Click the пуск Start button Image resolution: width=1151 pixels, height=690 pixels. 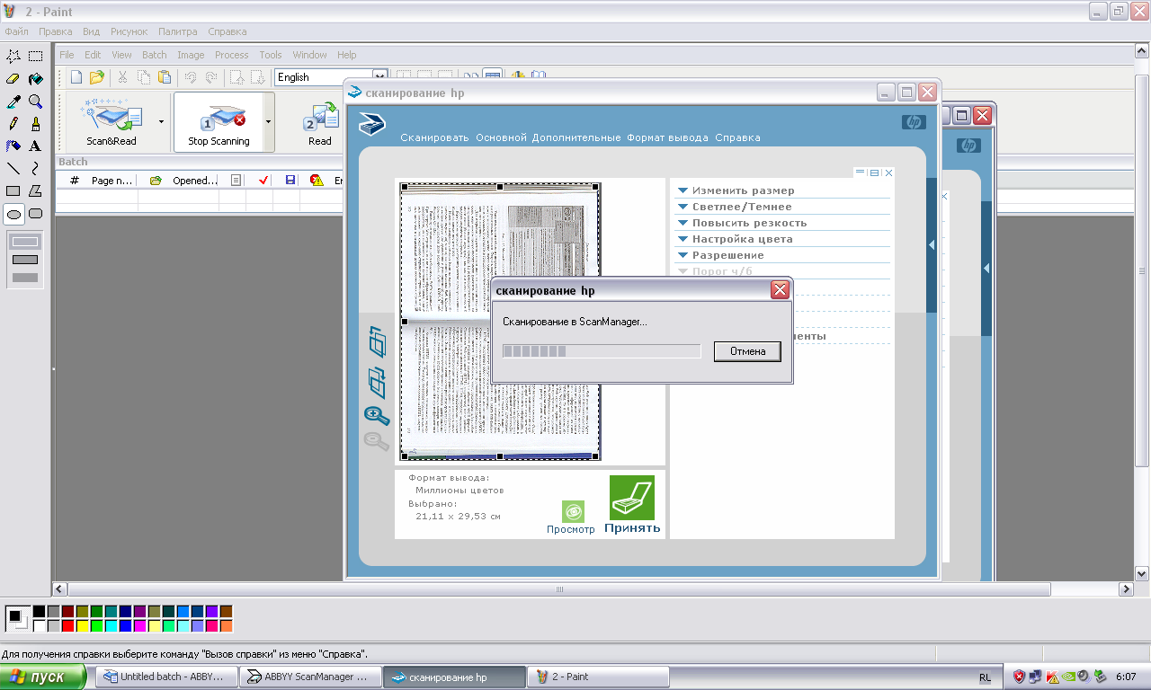[x=43, y=677]
